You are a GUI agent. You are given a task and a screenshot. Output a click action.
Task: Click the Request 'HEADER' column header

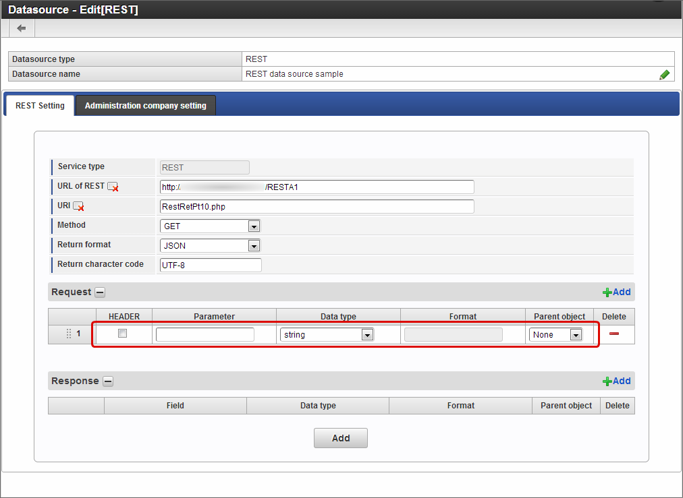point(124,317)
